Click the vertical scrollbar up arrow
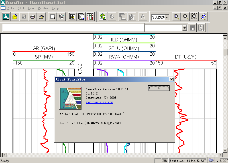The image size is (228, 163). coord(225,38)
